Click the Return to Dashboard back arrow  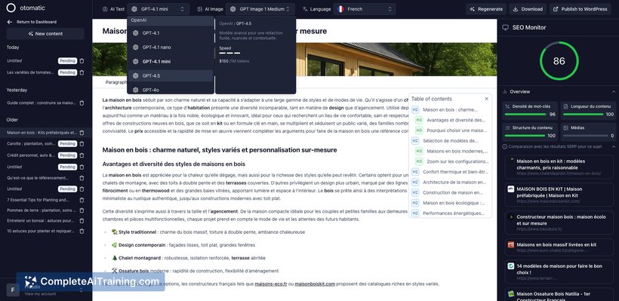(10, 22)
